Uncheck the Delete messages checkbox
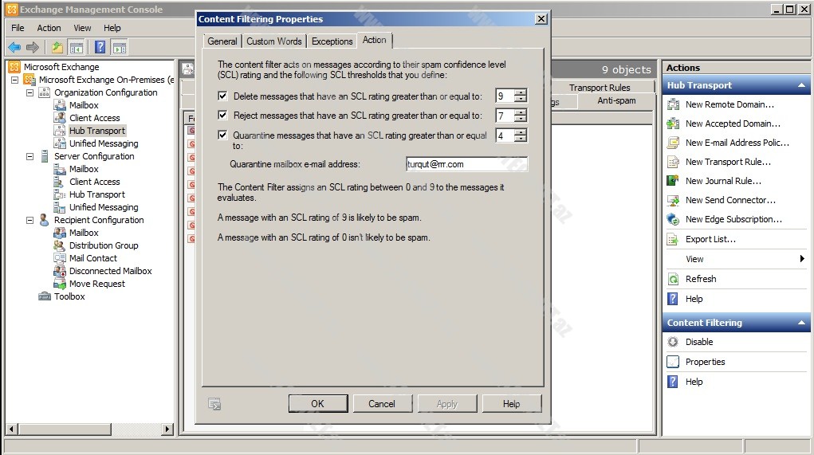The height and width of the screenshot is (455, 814). [x=222, y=96]
